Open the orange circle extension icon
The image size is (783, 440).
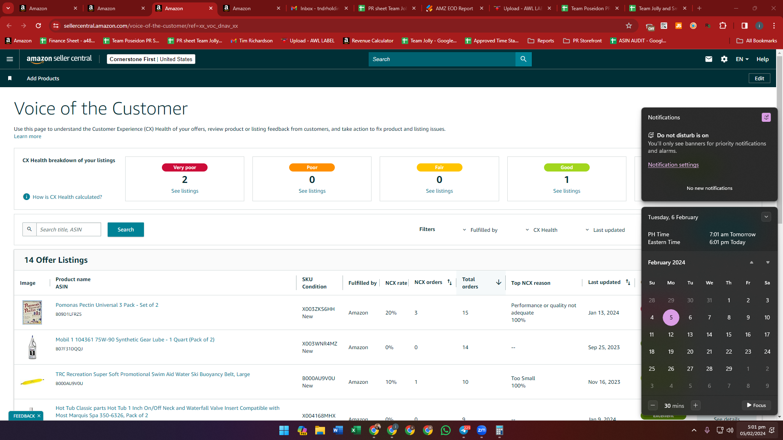[693, 26]
